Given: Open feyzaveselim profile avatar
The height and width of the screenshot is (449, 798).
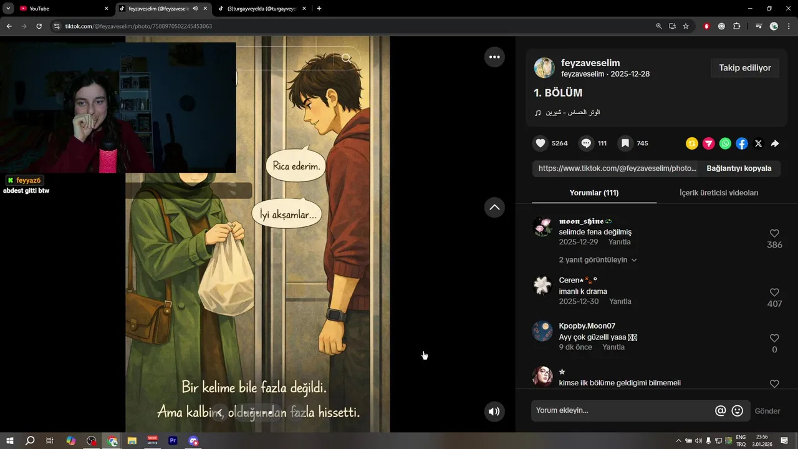Looking at the screenshot, I should [x=544, y=68].
